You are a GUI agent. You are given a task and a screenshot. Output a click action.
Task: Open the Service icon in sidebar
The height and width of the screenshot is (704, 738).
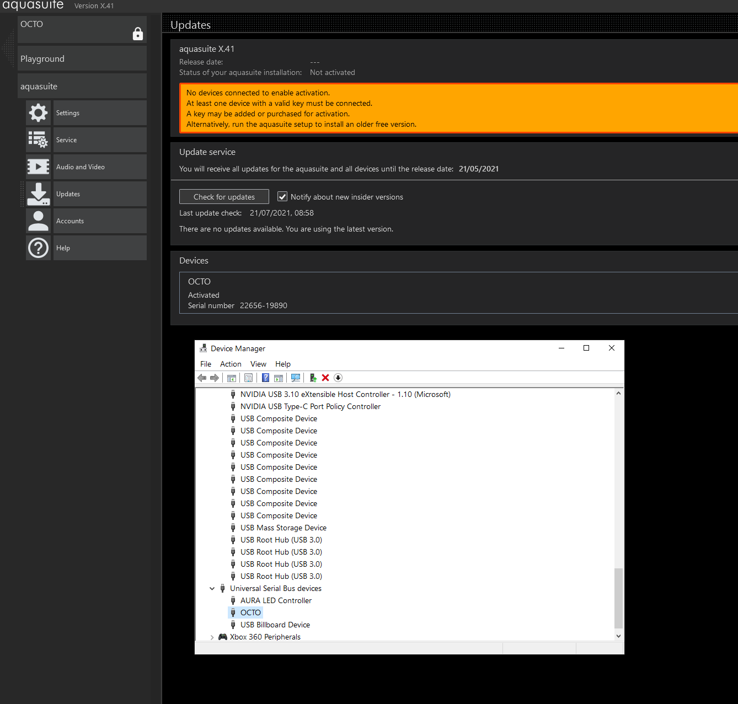tap(38, 140)
